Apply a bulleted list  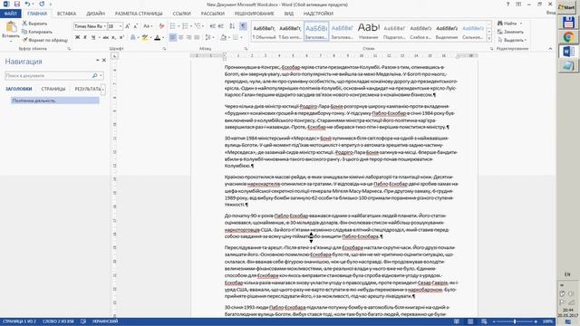coord(174,26)
